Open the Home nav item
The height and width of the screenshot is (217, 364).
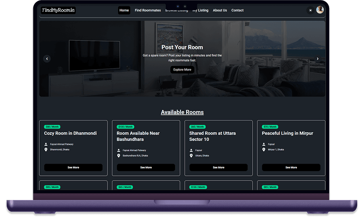pos(124,10)
